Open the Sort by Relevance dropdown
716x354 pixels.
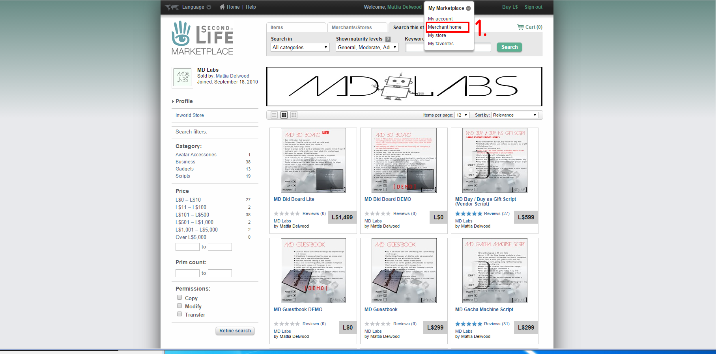coord(515,115)
